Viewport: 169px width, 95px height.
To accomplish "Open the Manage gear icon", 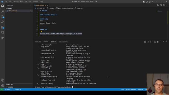I will [x=3, y=85].
